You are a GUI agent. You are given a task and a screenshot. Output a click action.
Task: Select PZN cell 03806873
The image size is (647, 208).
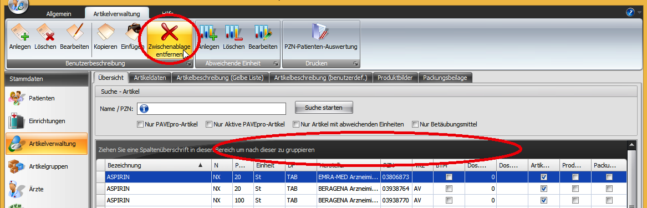click(x=396, y=177)
